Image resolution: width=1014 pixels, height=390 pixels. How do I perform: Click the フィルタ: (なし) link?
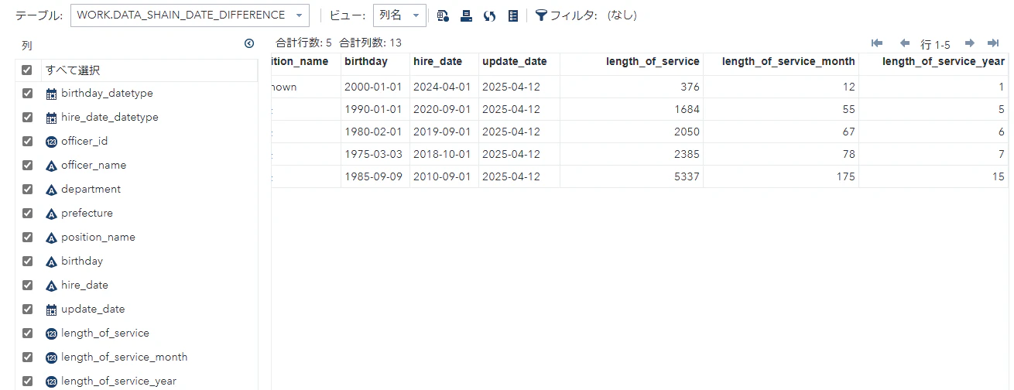(593, 15)
